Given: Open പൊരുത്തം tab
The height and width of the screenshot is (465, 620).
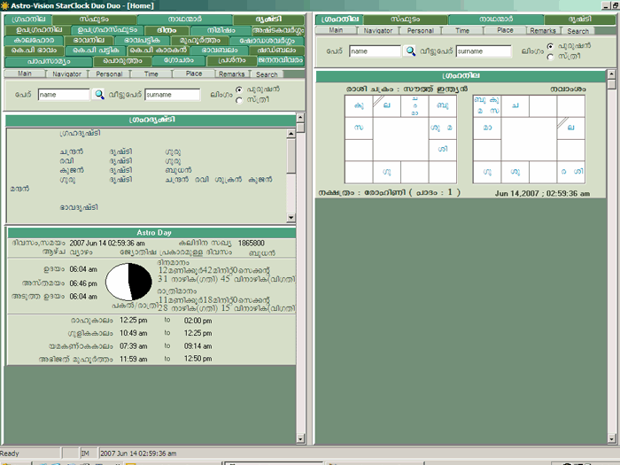Looking at the screenshot, I should pyautogui.click(x=122, y=61).
